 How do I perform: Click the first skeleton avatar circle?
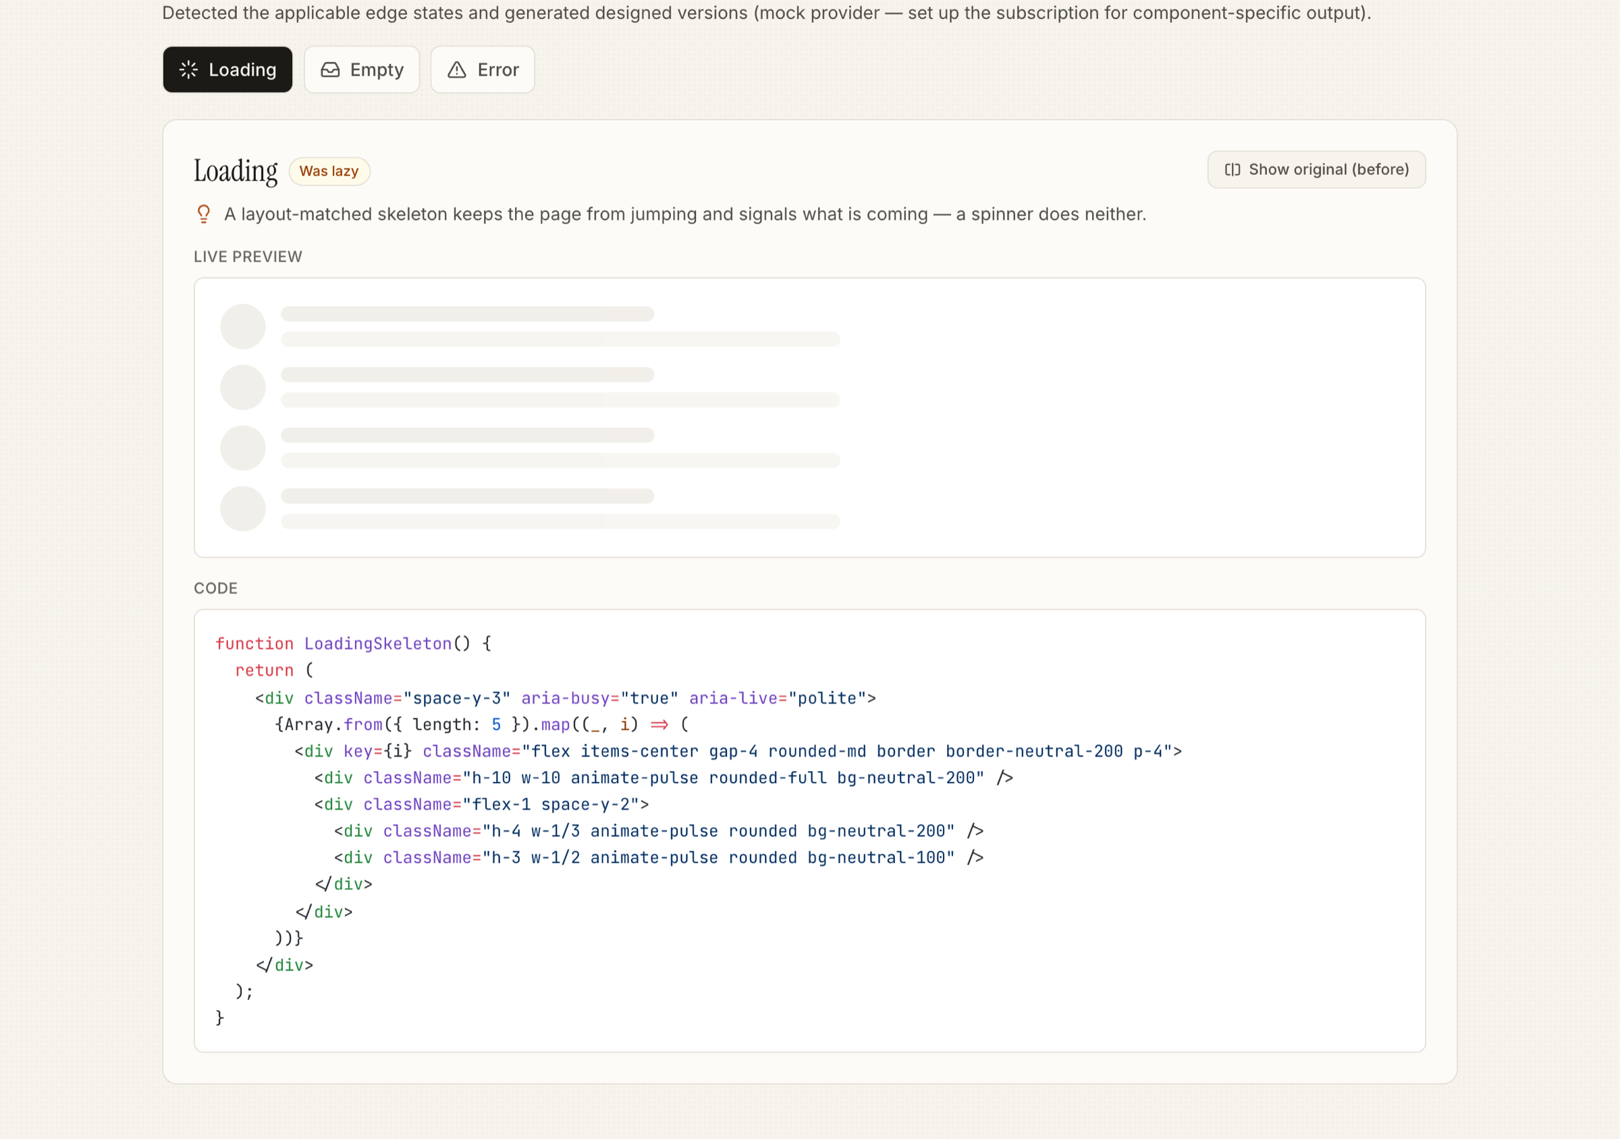[x=243, y=327]
